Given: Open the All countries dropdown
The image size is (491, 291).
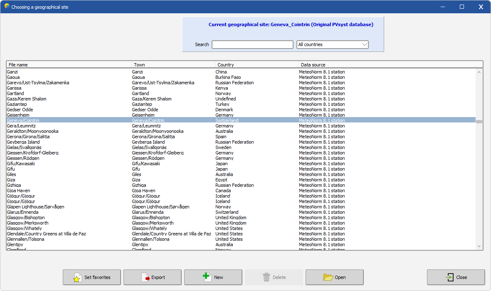Looking at the screenshot, I should pyautogui.click(x=333, y=44).
